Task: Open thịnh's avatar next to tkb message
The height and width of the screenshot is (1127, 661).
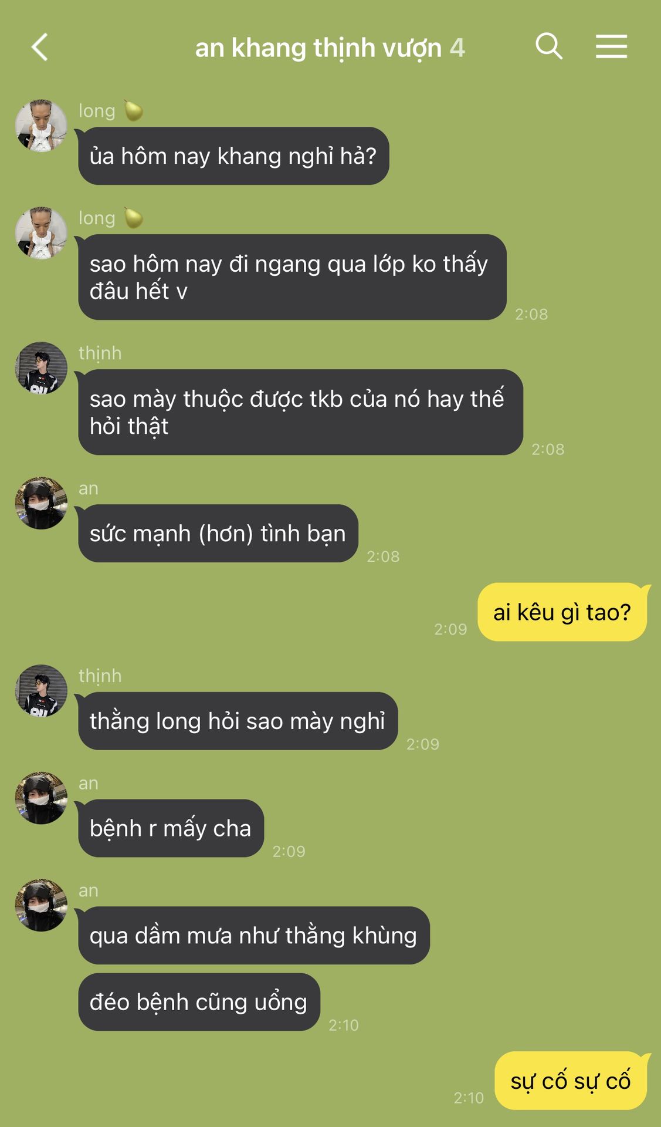Action: tap(41, 368)
